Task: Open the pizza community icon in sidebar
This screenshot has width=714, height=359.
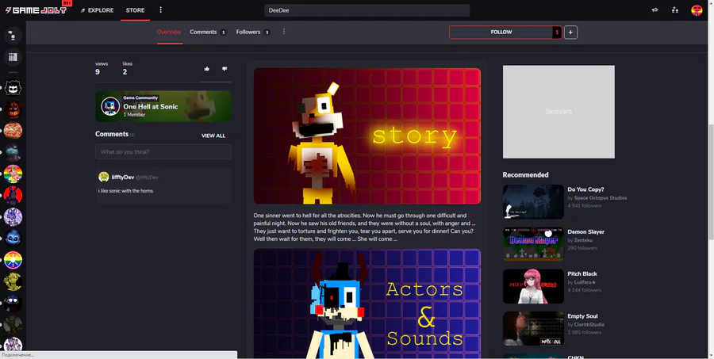Action: 13,131
